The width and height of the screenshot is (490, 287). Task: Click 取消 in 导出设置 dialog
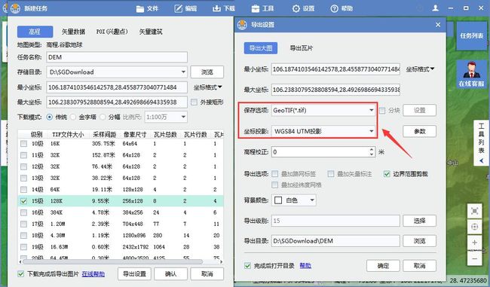(x=419, y=266)
